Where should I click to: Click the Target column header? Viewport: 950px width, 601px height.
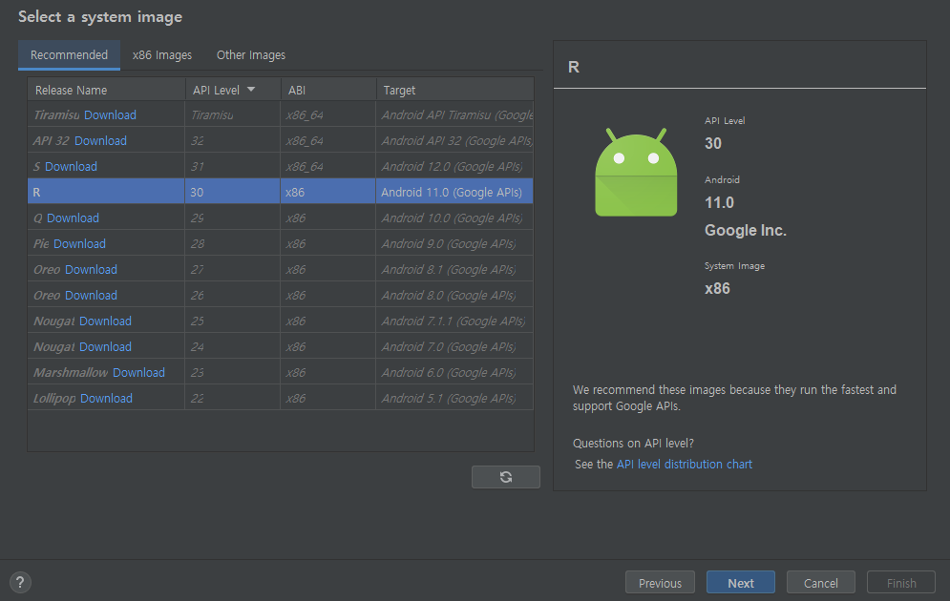tap(455, 90)
